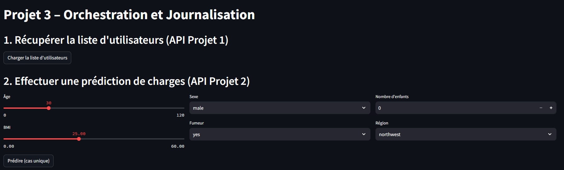Click the title Projet 3 – Orchestration et Journalisation
564x170 pixels.
click(x=129, y=15)
